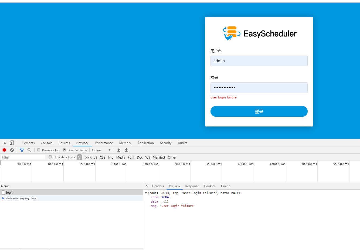The image size is (360, 250).
Task: Click the data: null line in preview
Action: tap(160, 201)
